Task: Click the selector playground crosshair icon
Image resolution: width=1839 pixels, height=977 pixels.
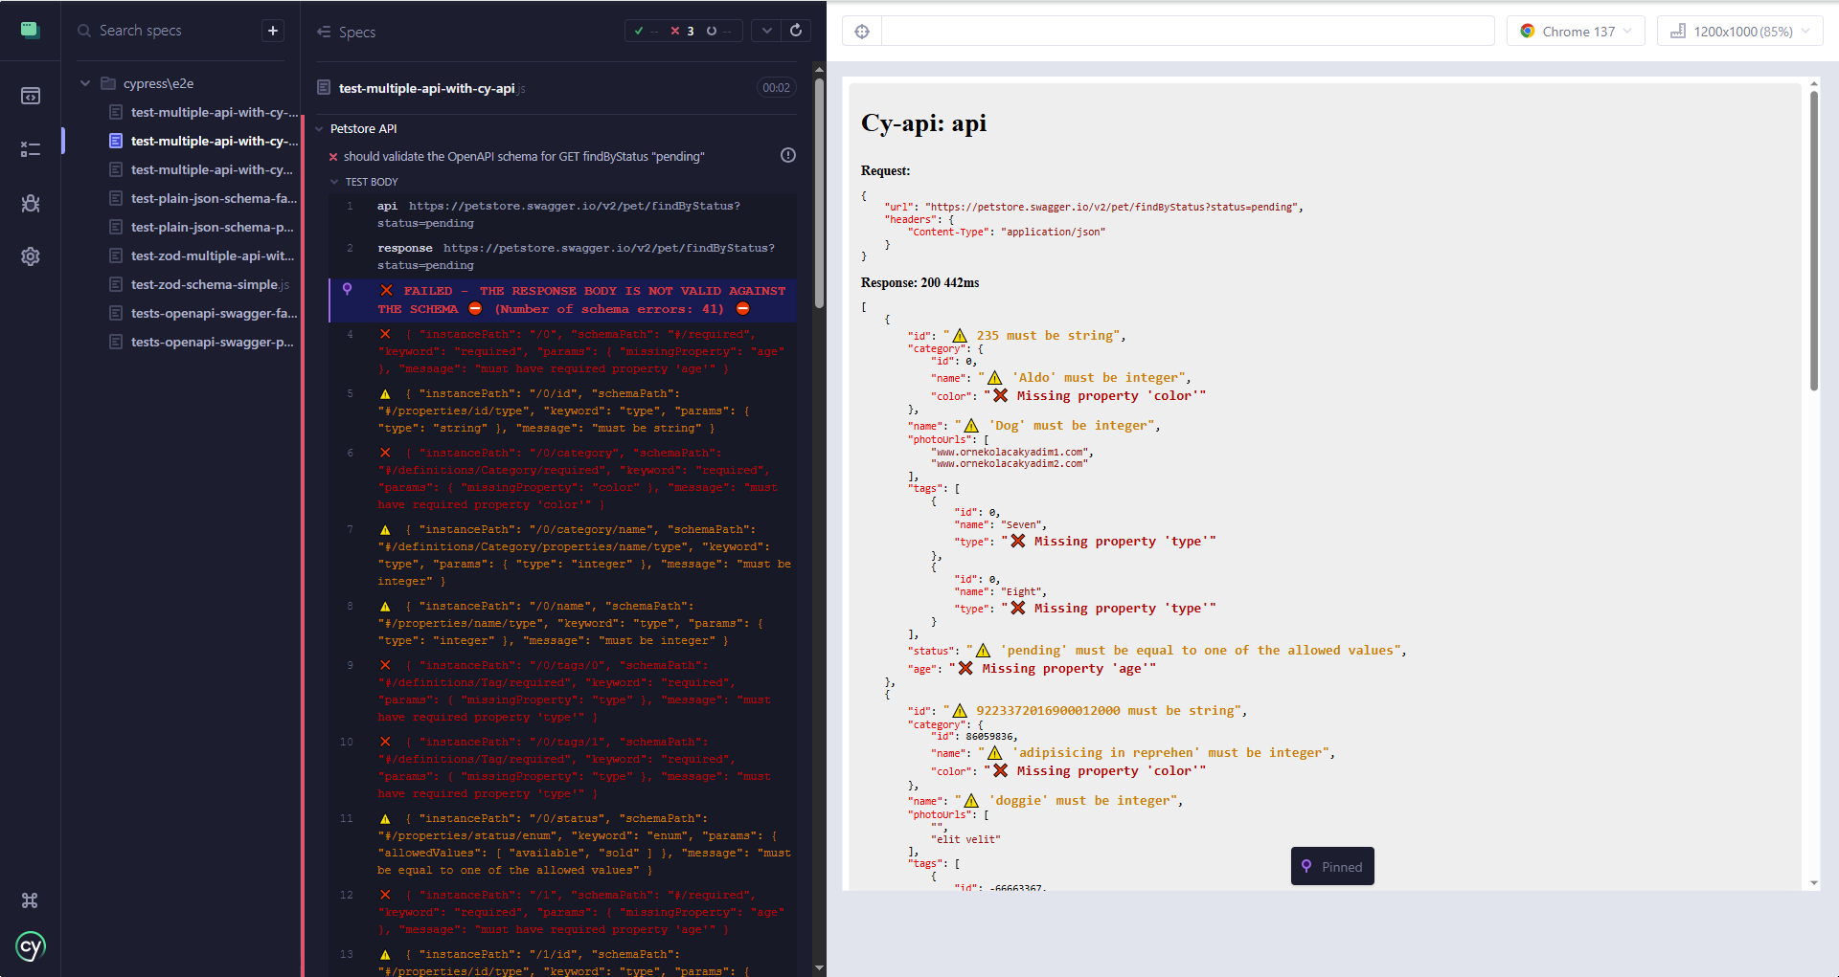Action: click(862, 32)
